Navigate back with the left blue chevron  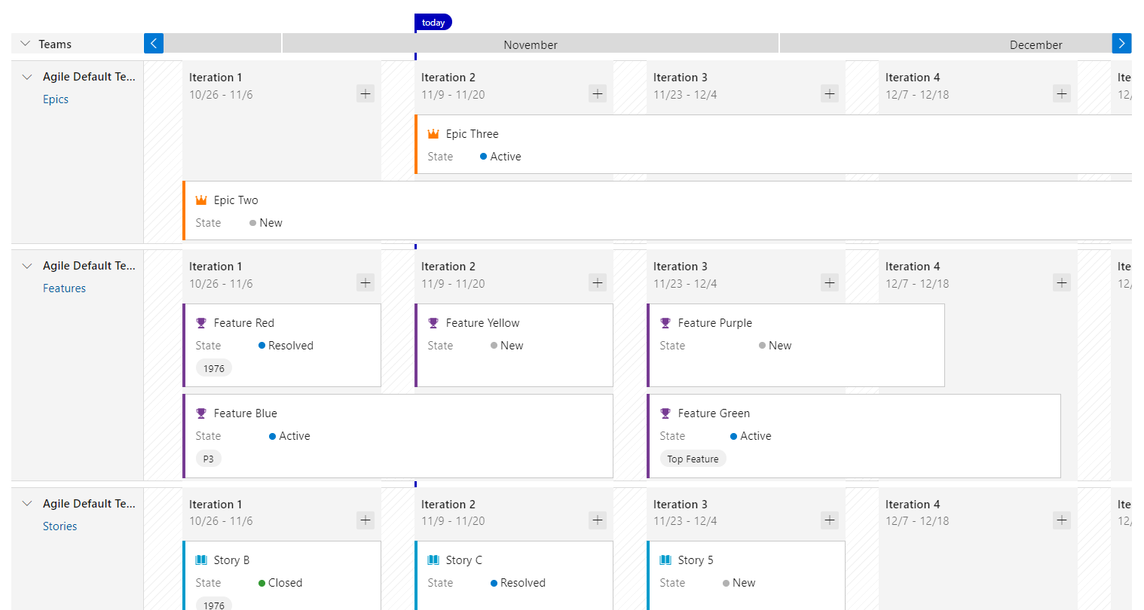click(154, 43)
